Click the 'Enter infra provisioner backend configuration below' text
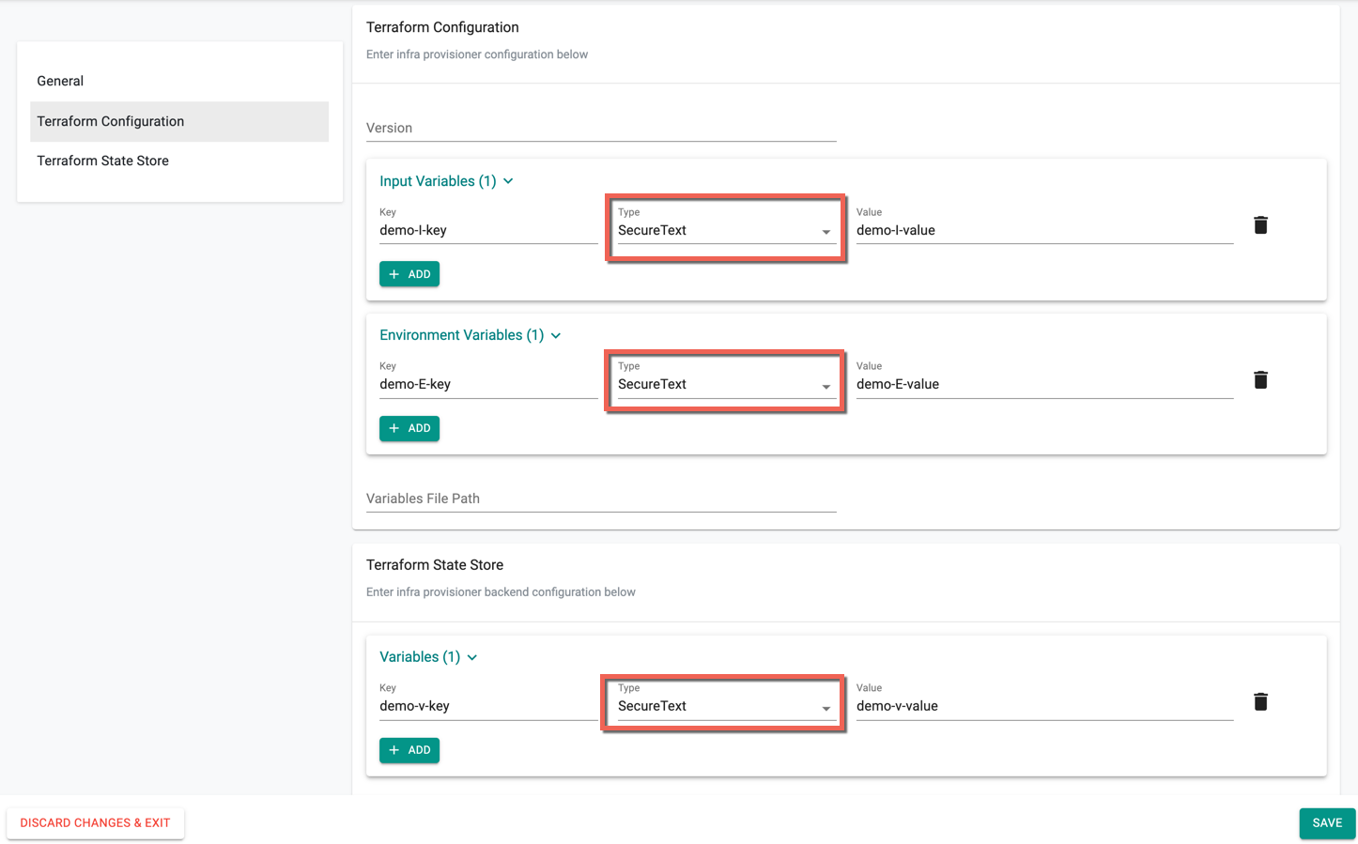This screenshot has height=844, width=1358. coord(501,592)
